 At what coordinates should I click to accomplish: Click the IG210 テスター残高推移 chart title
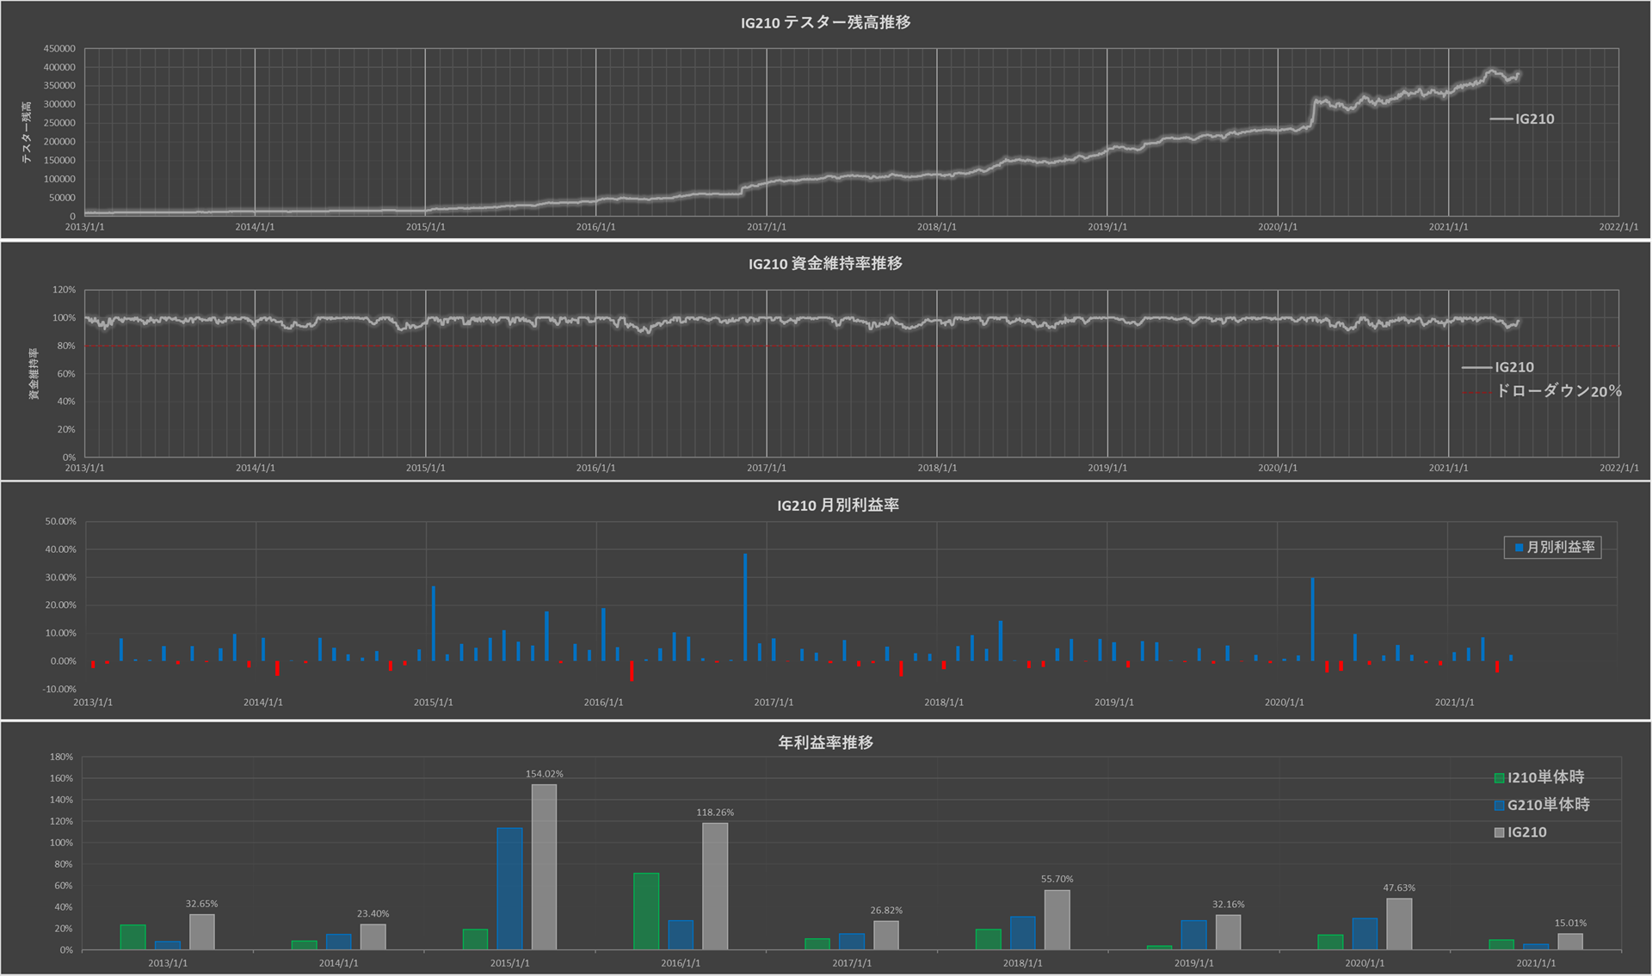pyautogui.click(x=825, y=23)
